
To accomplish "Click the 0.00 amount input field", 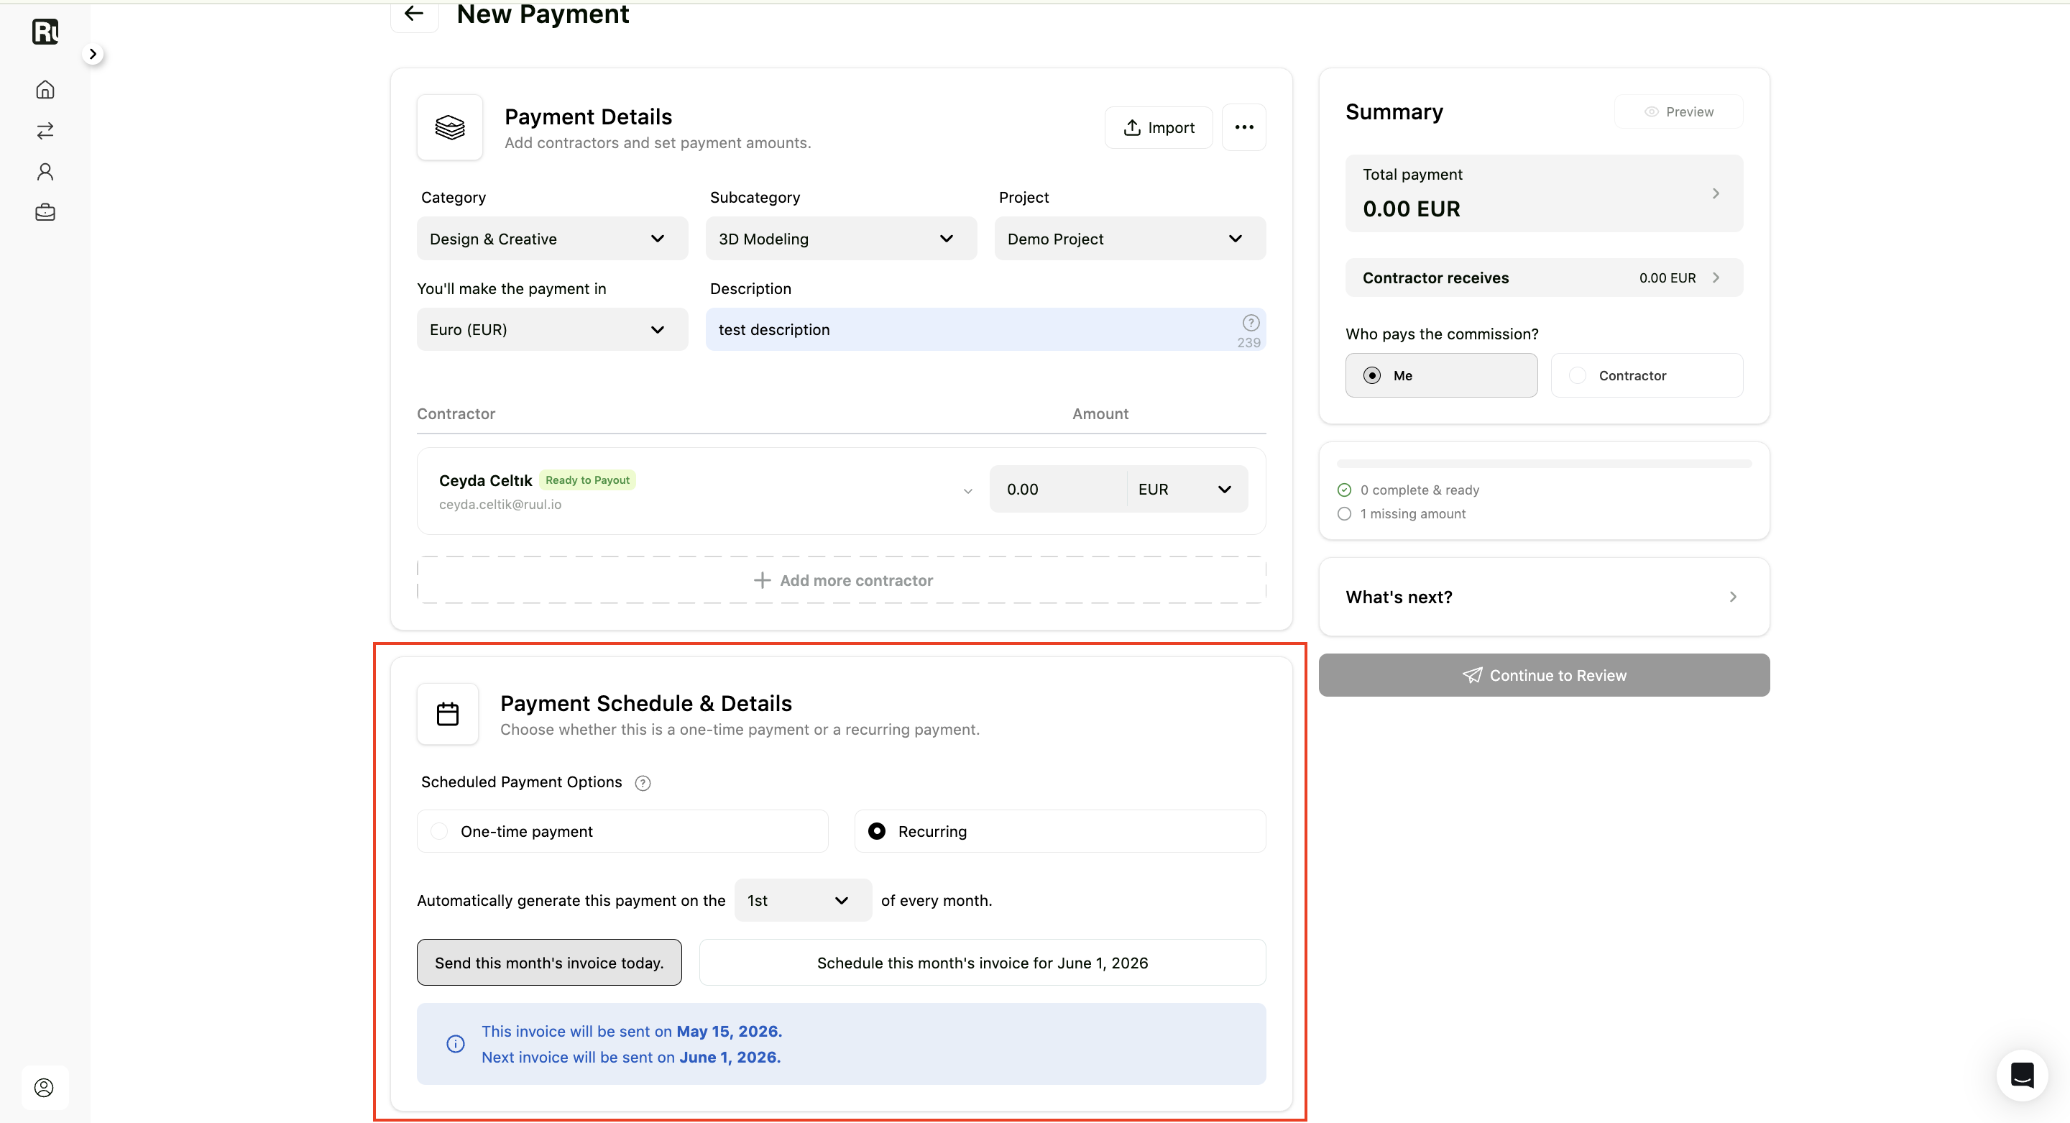I will tap(1057, 490).
